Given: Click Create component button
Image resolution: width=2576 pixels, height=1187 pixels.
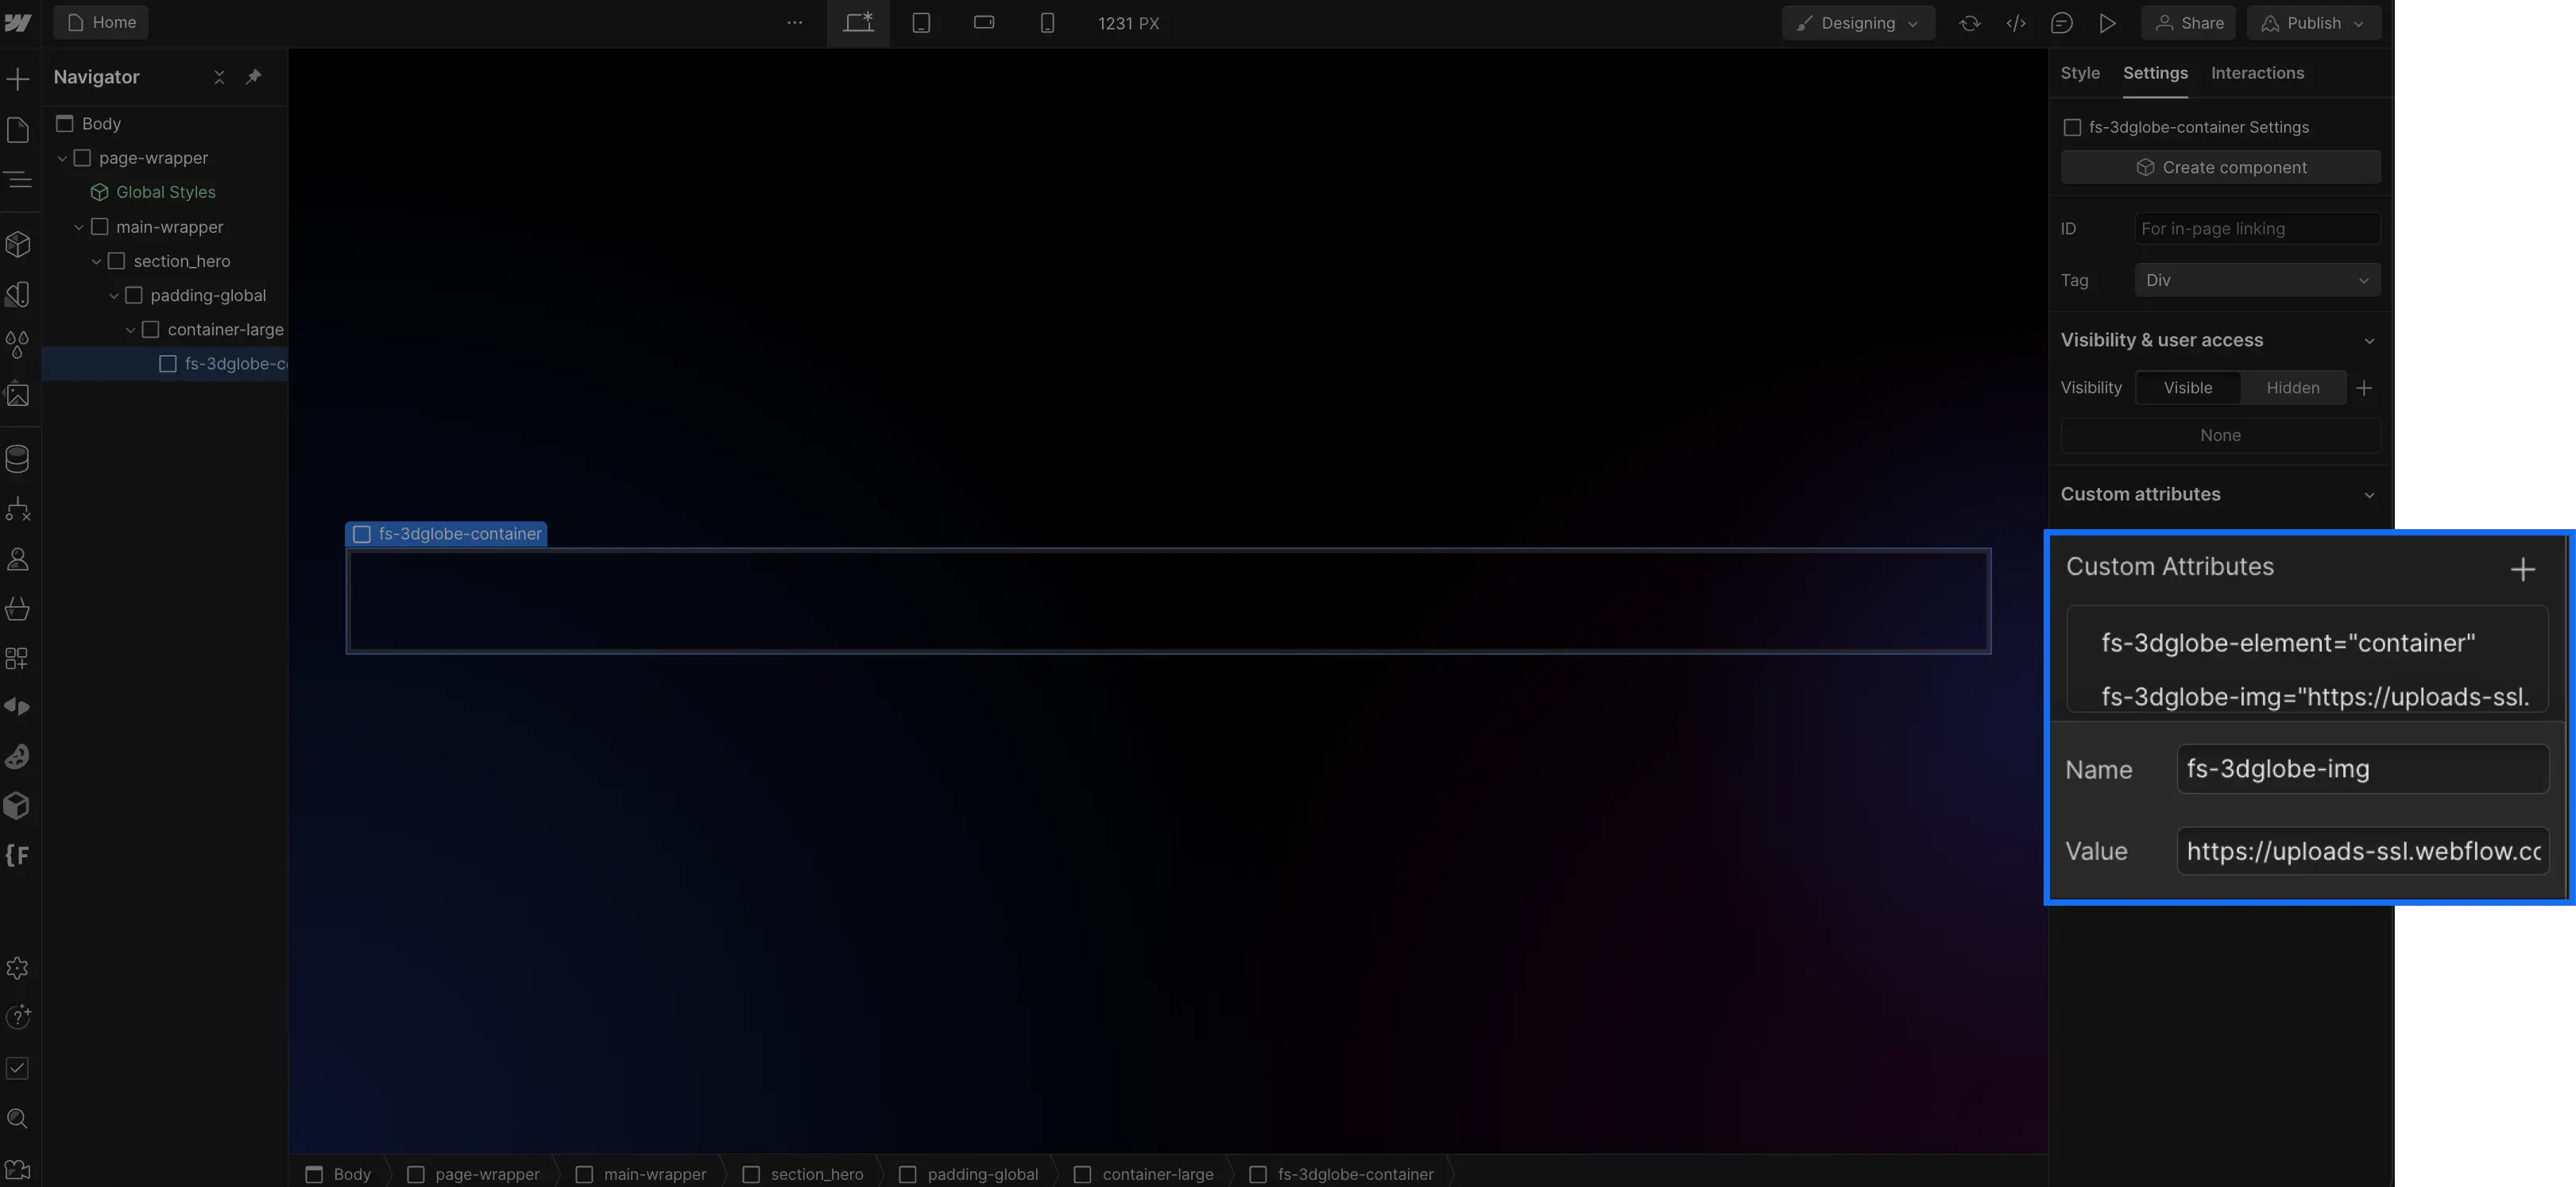Looking at the screenshot, I should pyautogui.click(x=2220, y=168).
